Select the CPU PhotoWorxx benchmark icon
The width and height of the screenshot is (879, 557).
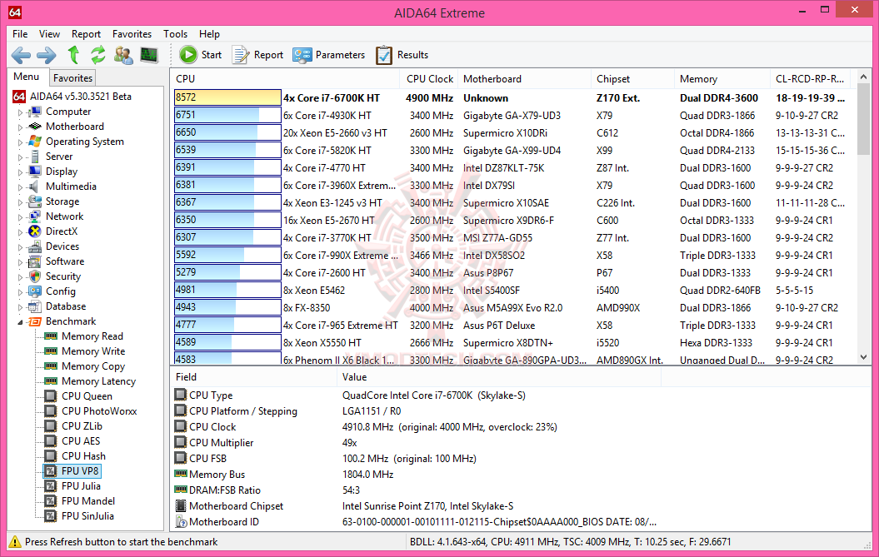pos(51,411)
